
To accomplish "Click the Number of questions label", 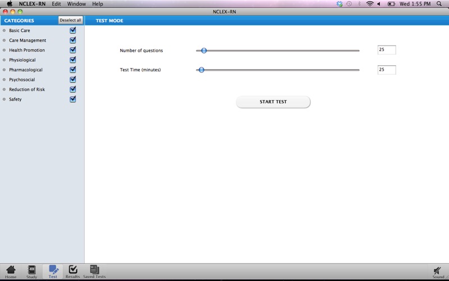I will click(x=141, y=51).
